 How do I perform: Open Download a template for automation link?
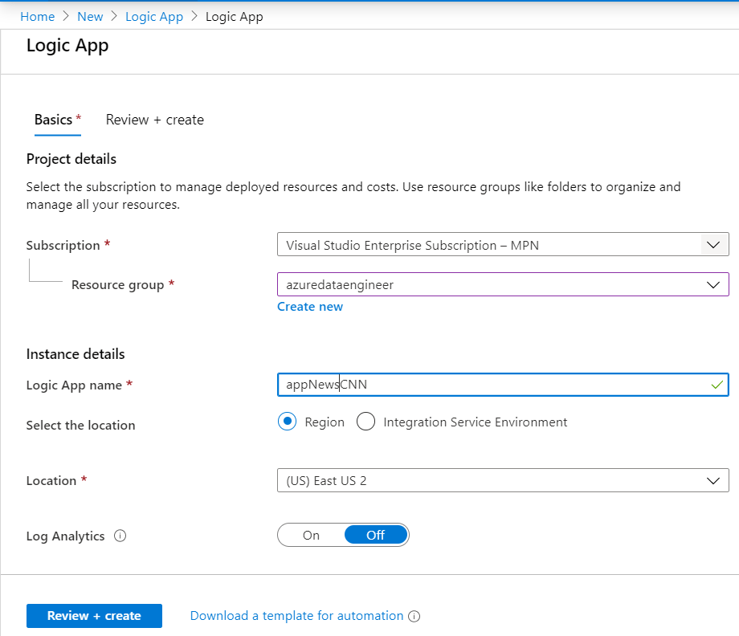296,616
